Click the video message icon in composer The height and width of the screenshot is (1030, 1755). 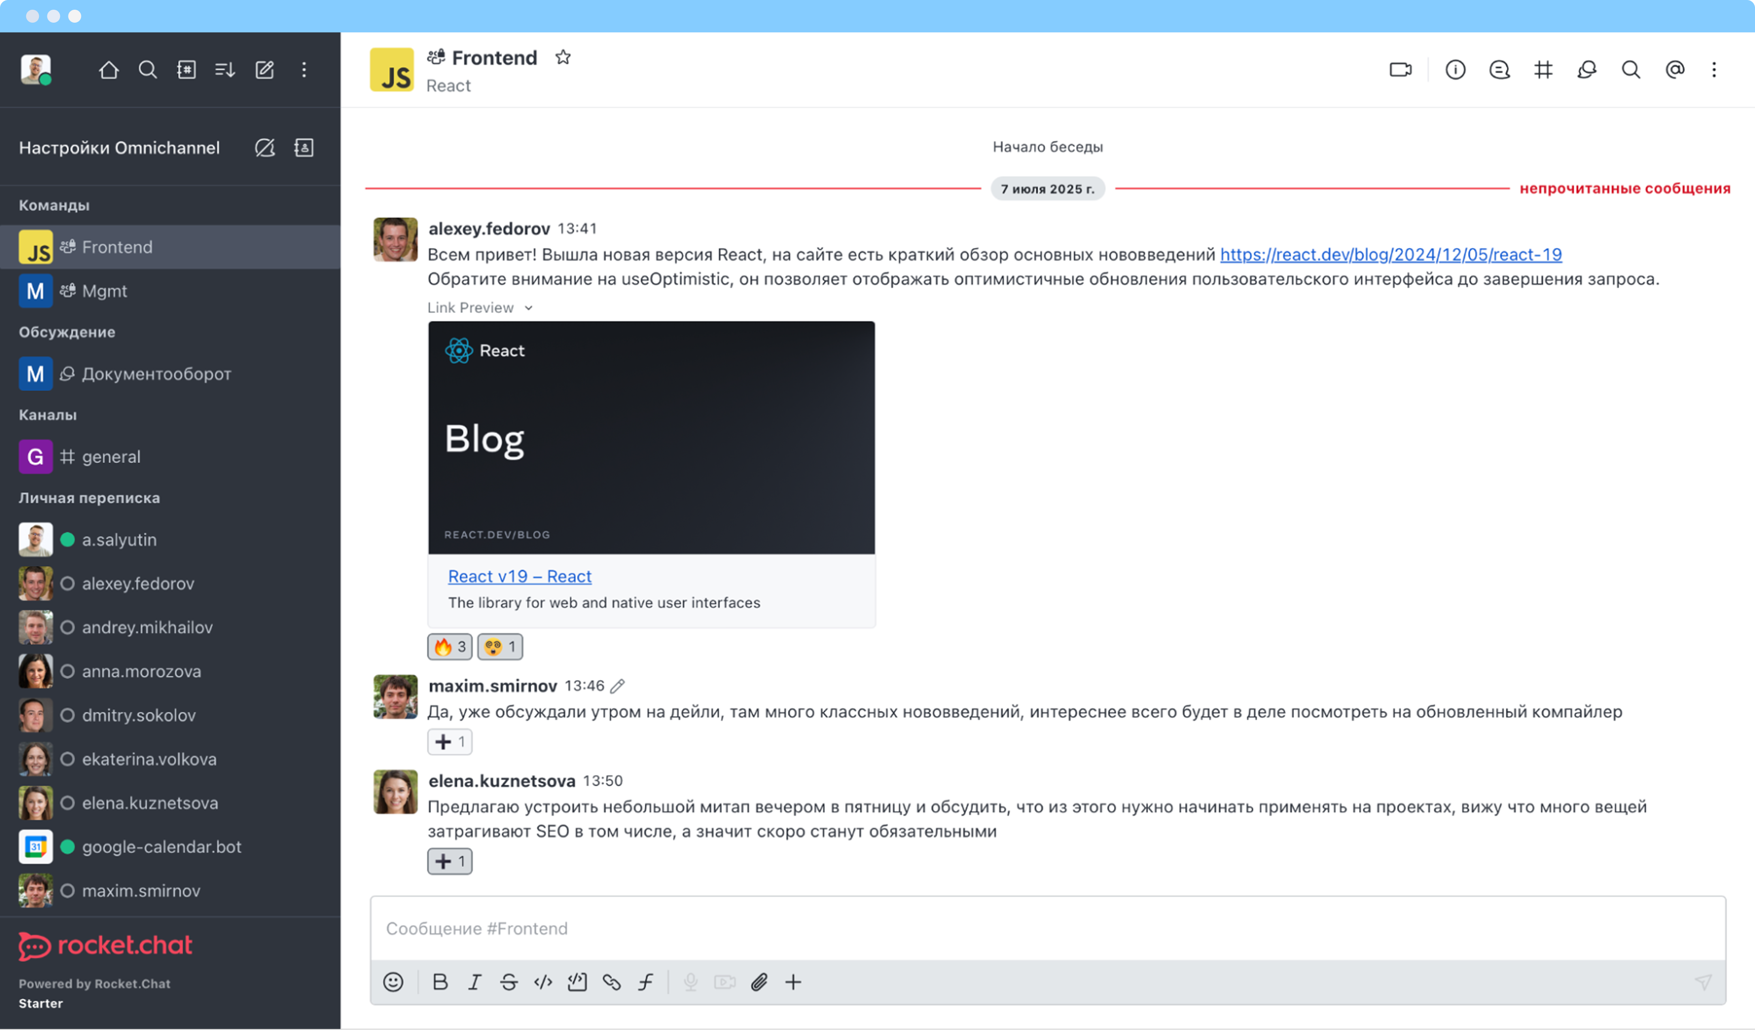pyautogui.click(x=725, y=982)
